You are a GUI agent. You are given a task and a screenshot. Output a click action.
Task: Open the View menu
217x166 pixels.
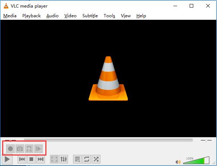pyautogui.click(x=126, y=16)
